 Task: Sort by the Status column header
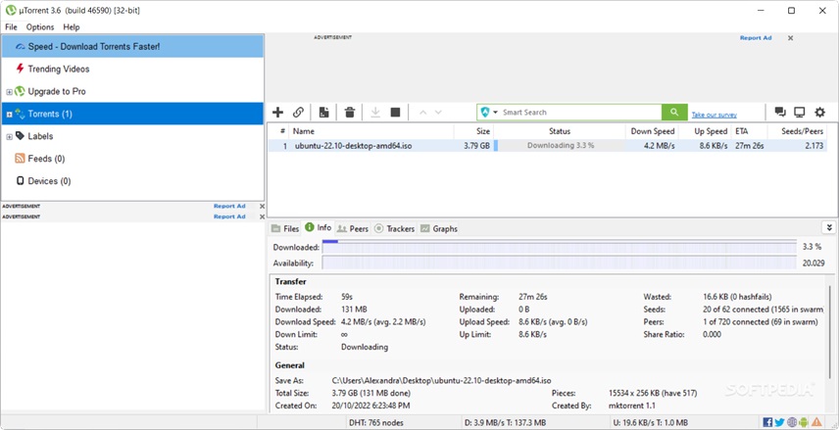point(559,131)
